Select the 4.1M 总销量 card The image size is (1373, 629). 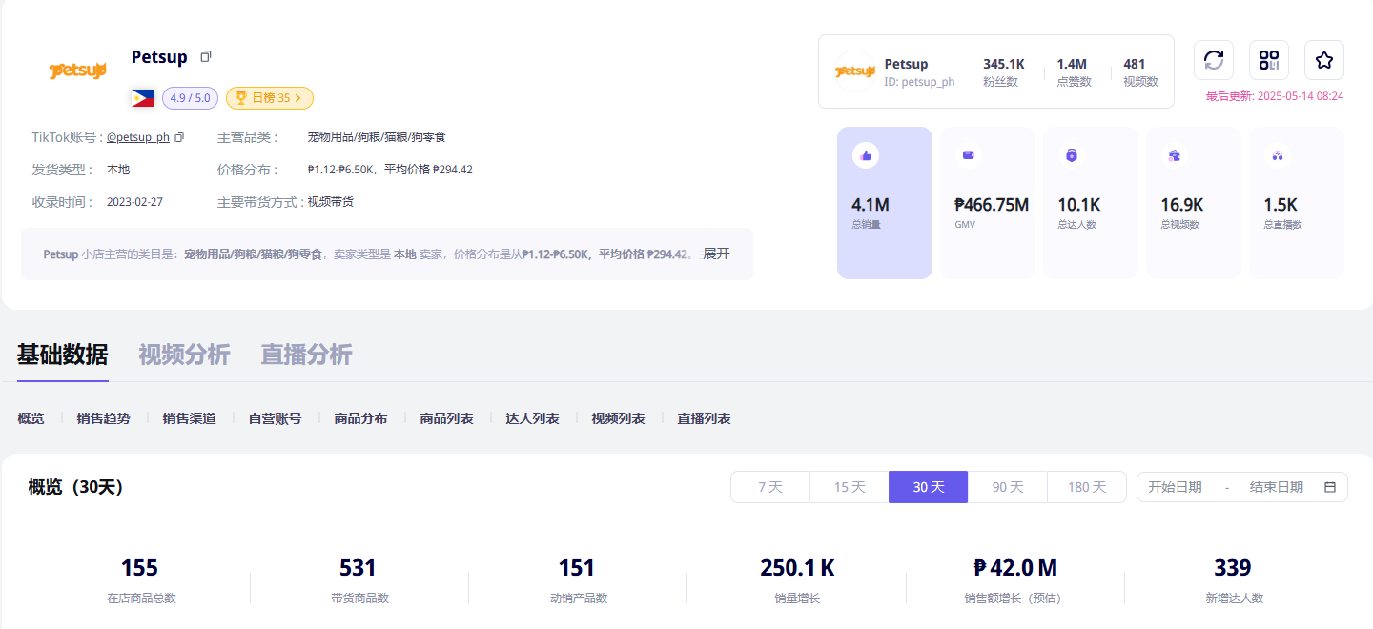click(x=885, y=203)
